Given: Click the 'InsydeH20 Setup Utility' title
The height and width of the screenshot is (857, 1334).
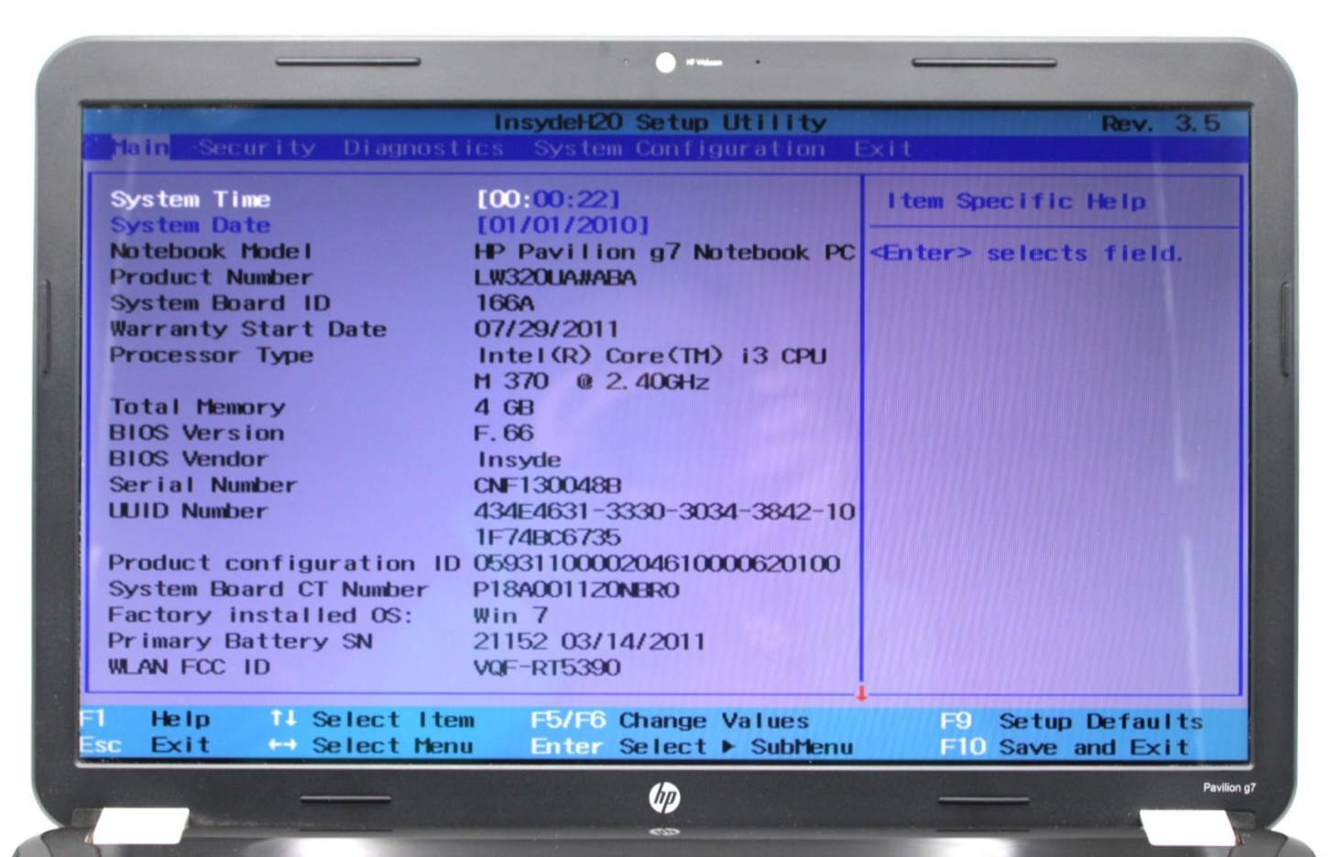Looking at the screenshot, I should click(660, 122).
